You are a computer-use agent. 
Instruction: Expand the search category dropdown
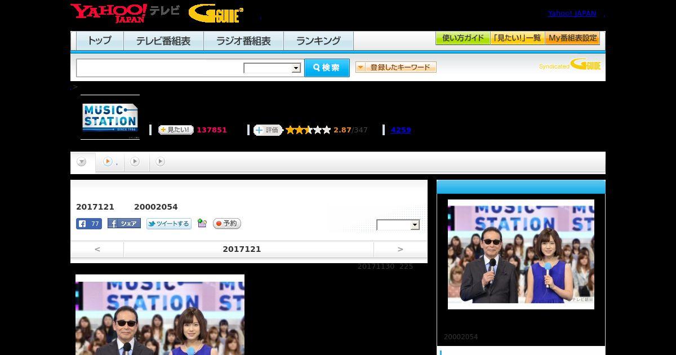(x=273, y=68)
